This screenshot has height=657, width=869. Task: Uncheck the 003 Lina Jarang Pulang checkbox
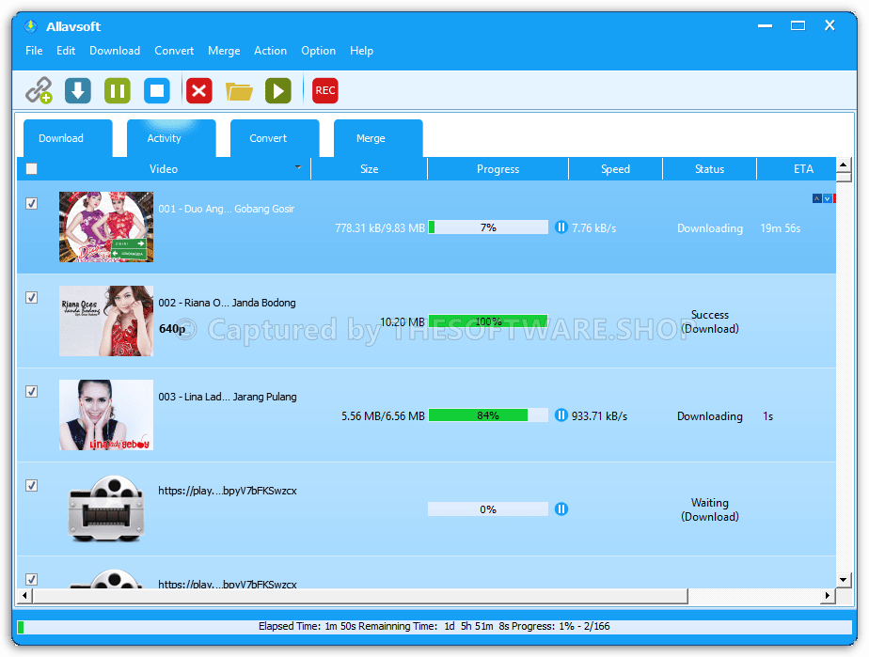pos(32,391)
